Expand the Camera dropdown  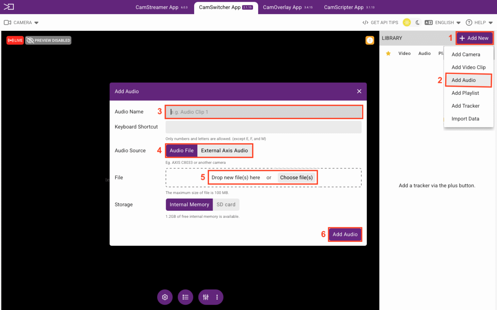[21, 23]
